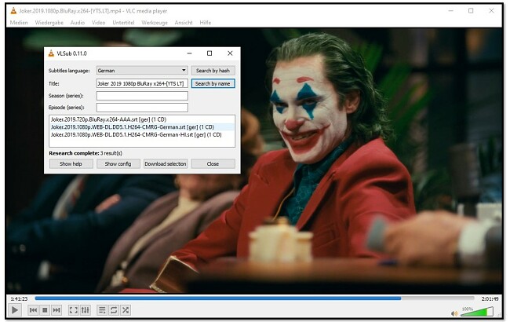Click Show config button
Screen dimensions: 510x322
[118, 164]
